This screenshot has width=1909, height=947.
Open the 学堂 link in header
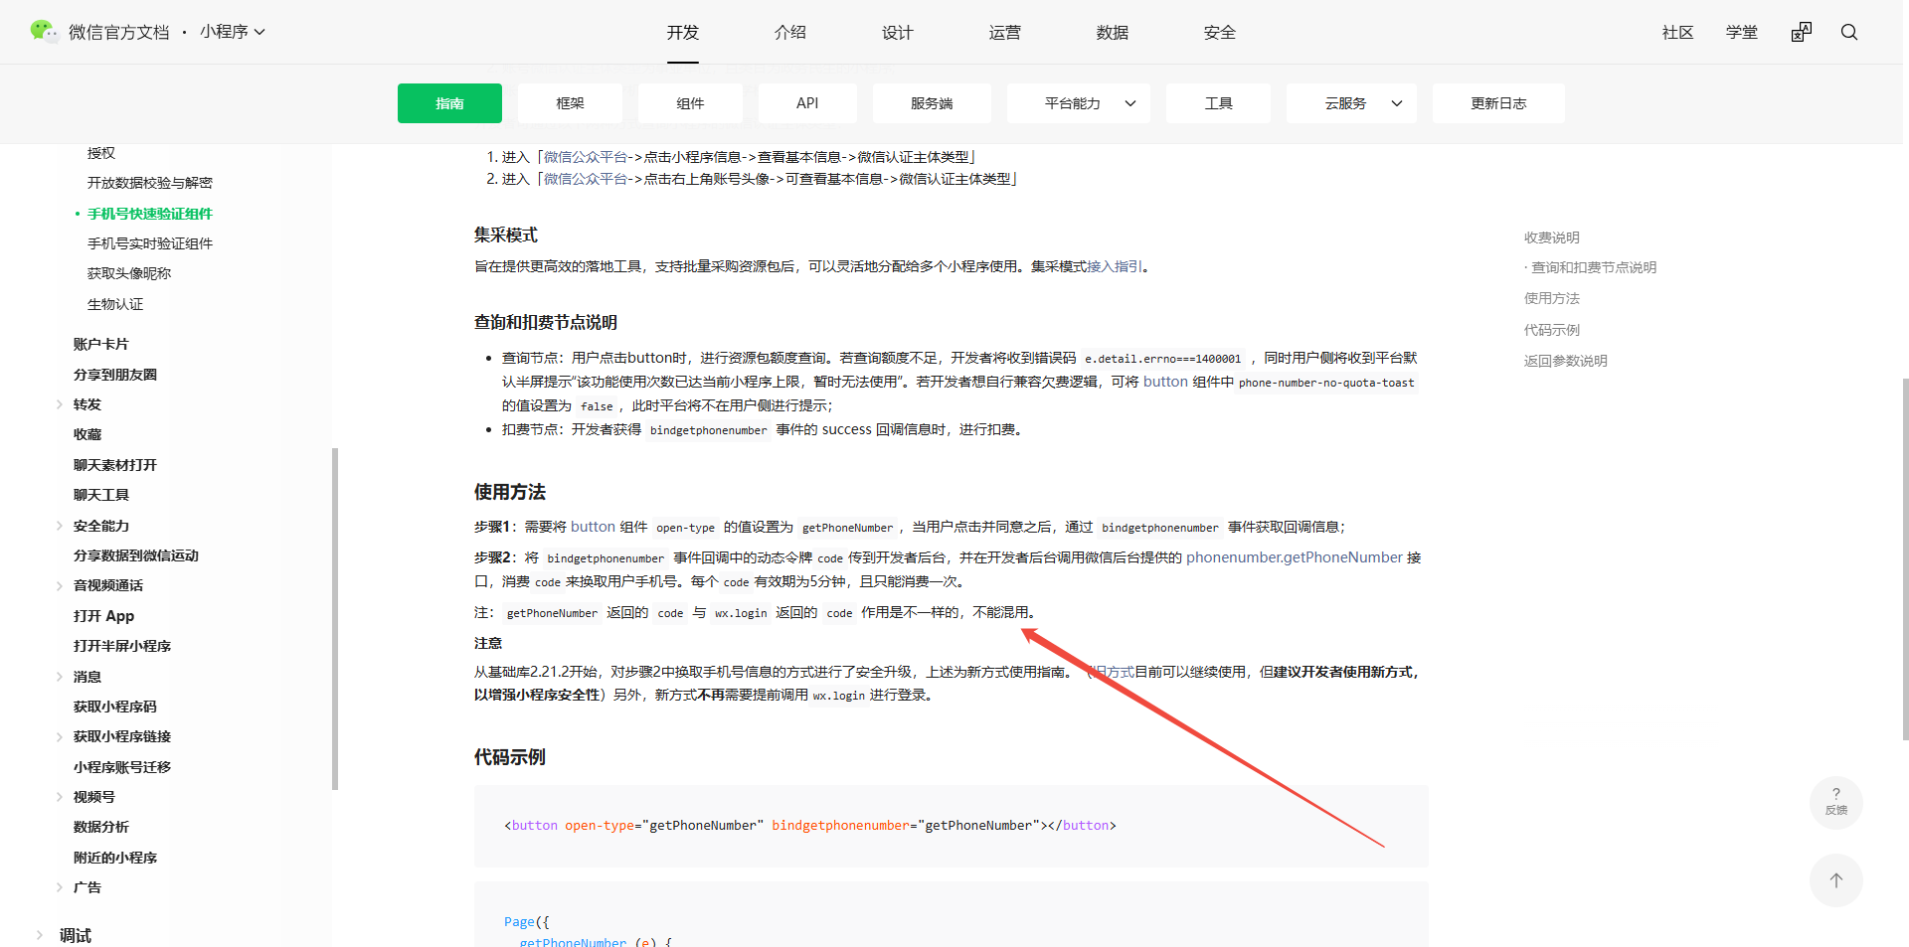[x=1742, y=33]
